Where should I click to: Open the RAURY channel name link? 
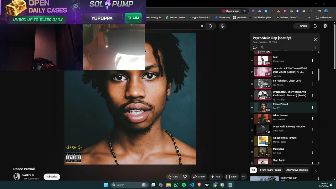(x=27, y=175)
